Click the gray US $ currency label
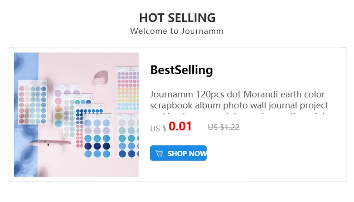This screenshot has width=354, height=202. pyautogui.click(x=158, y=128)
